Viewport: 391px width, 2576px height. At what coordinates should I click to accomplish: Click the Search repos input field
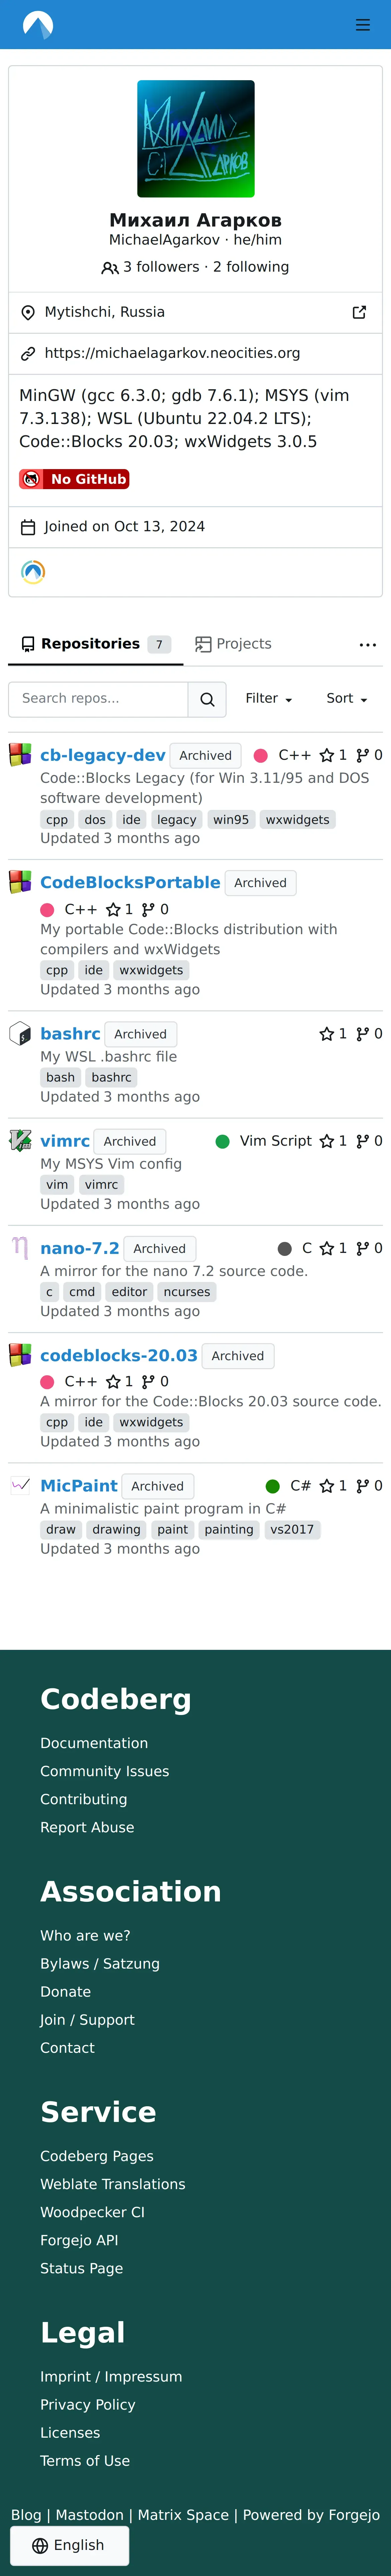coord(98,699)
